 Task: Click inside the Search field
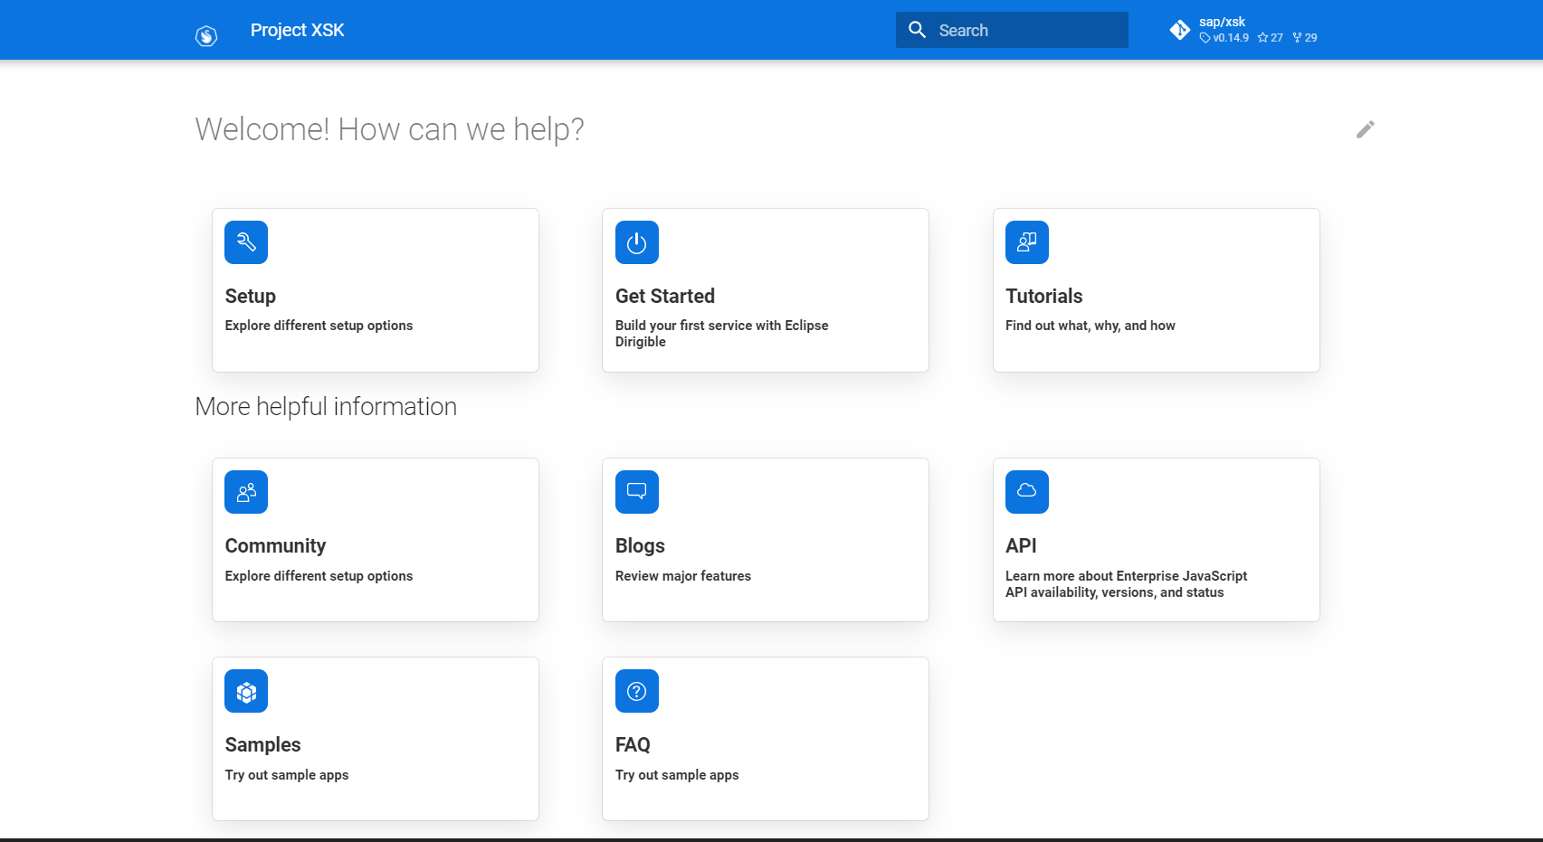coord(1014,29)
